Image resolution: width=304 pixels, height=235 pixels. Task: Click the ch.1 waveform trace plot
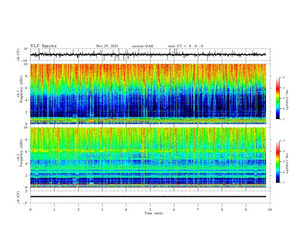[148, 55]
